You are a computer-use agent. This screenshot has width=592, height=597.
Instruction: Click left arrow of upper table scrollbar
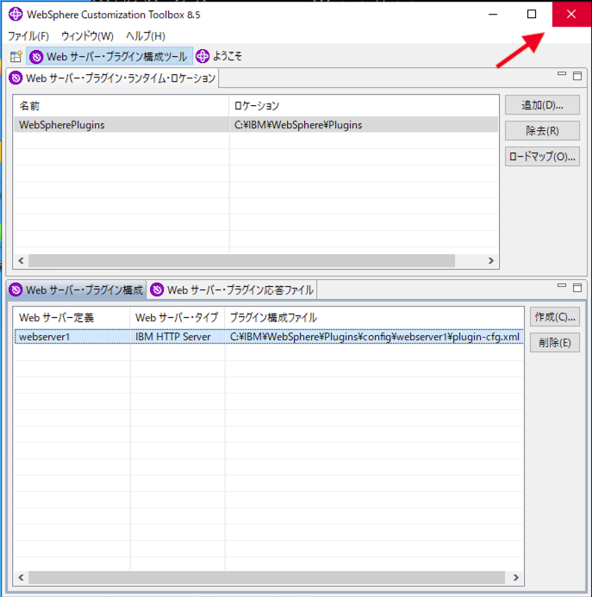(22, 260)
